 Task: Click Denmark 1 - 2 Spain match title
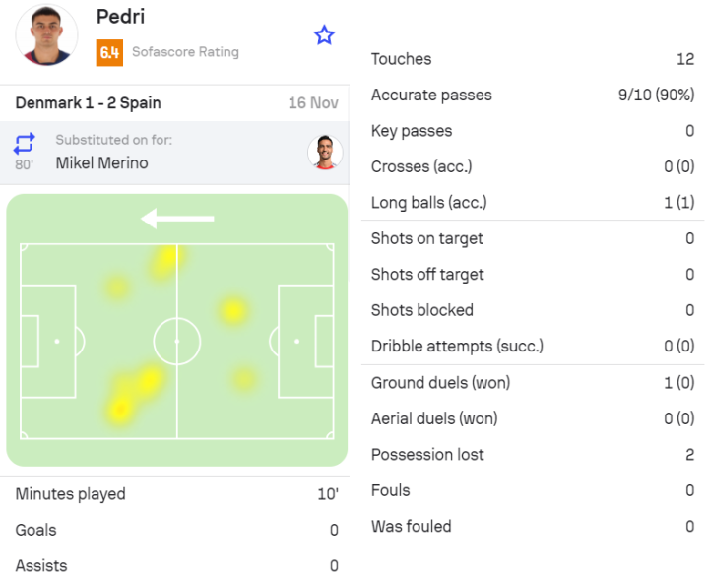89,103
